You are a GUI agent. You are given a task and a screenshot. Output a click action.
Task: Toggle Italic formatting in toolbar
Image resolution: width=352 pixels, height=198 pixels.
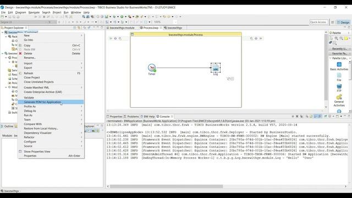click(x=63, y=22)
